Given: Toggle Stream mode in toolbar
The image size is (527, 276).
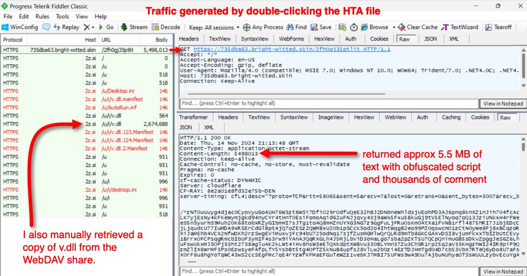Looking at the screenshot, I should click(x=134, y=27).
